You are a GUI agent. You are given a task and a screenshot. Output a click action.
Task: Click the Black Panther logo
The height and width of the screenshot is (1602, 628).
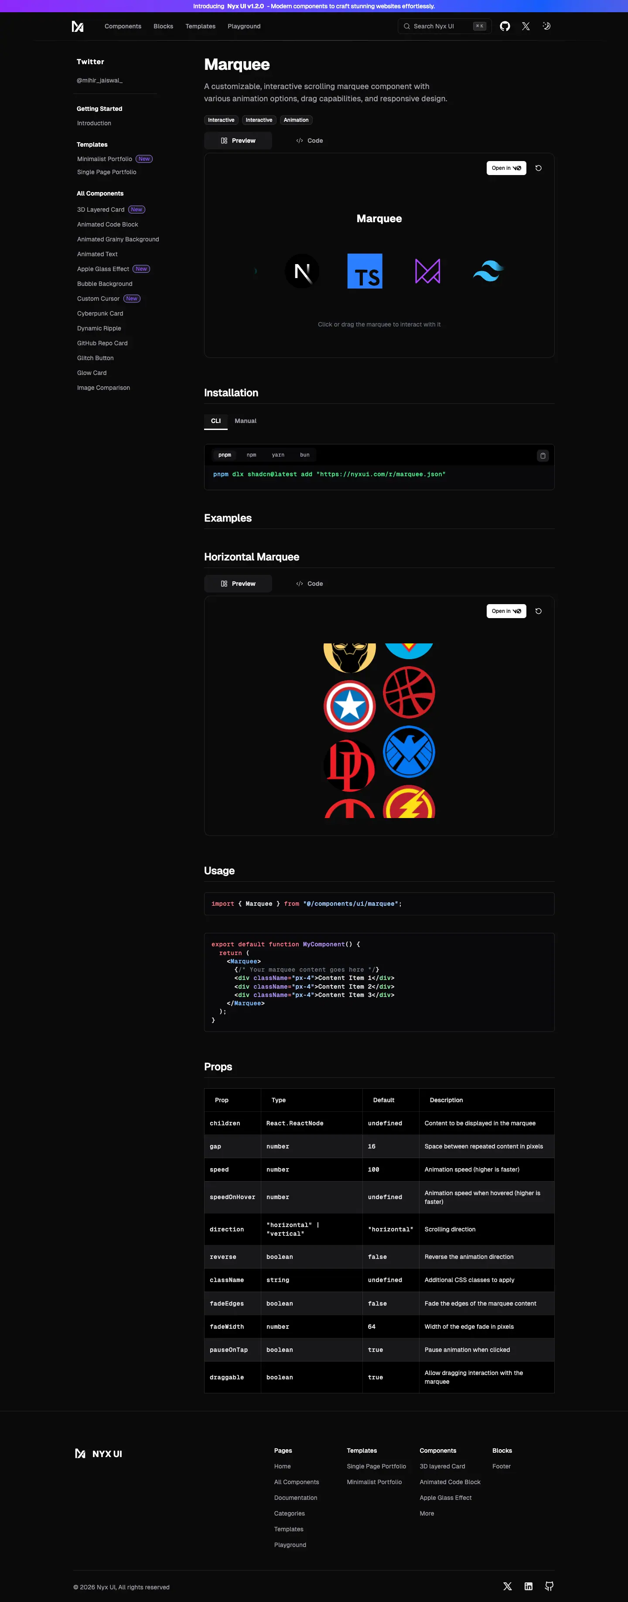(350, 658)
